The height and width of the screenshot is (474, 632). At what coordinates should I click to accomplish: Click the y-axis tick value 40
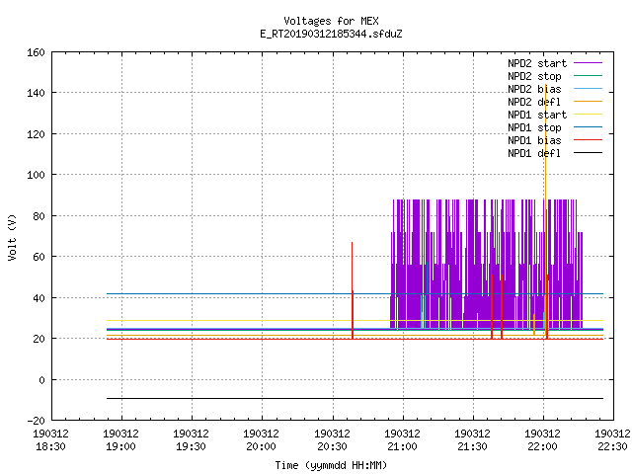coord(39,298)
